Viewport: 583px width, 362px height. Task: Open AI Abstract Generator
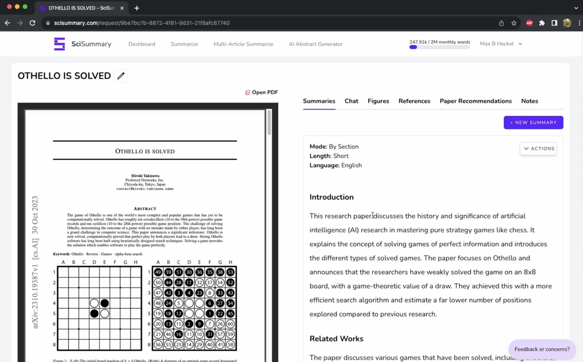(x=315, y=44)
